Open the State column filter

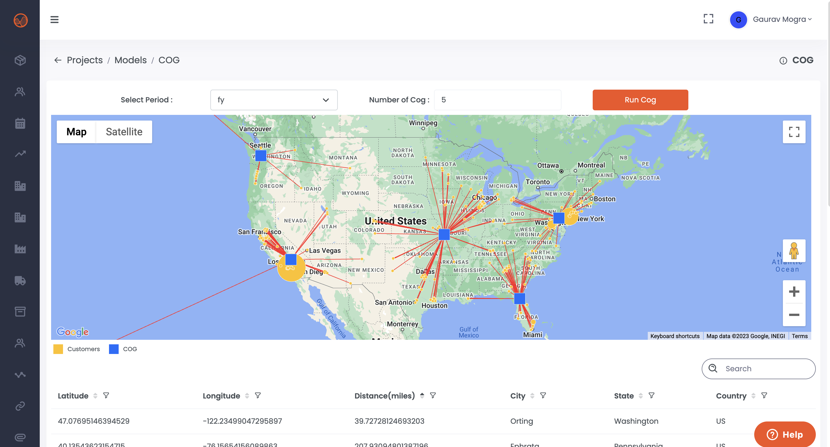651,395
